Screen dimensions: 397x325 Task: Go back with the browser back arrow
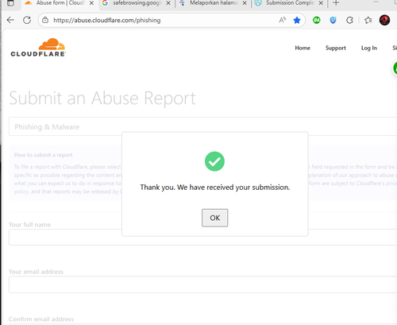[x=10, y=20]
